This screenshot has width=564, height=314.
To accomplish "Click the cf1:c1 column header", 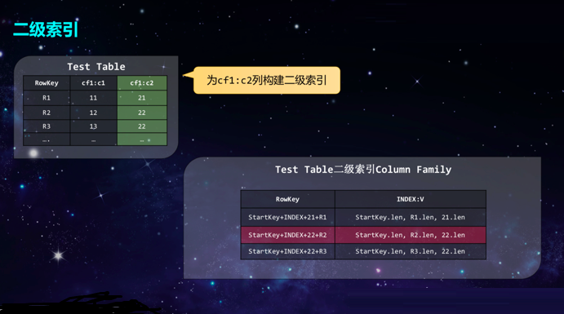I will 94,83.
